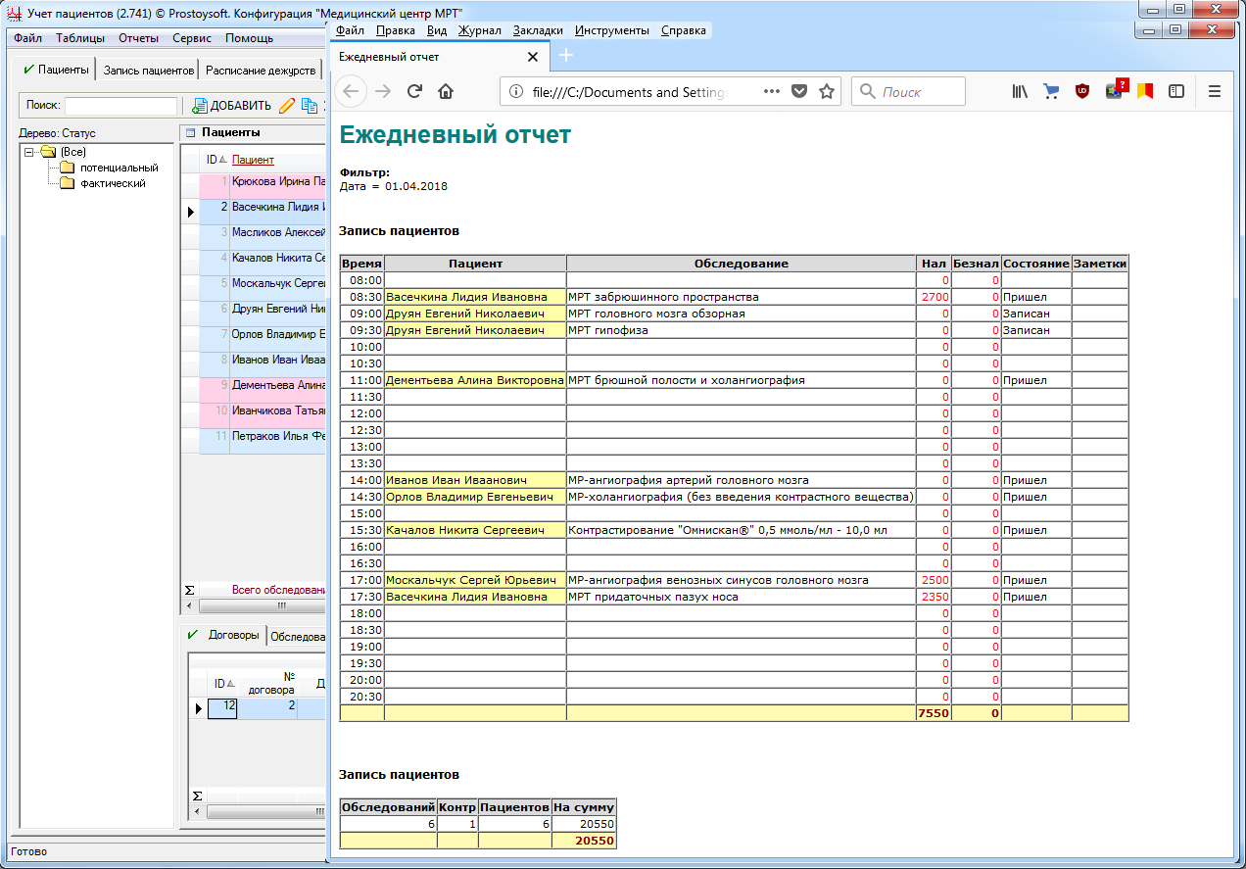Open Отчеты menu
The image size is (1246, 869).
(138, 38)
